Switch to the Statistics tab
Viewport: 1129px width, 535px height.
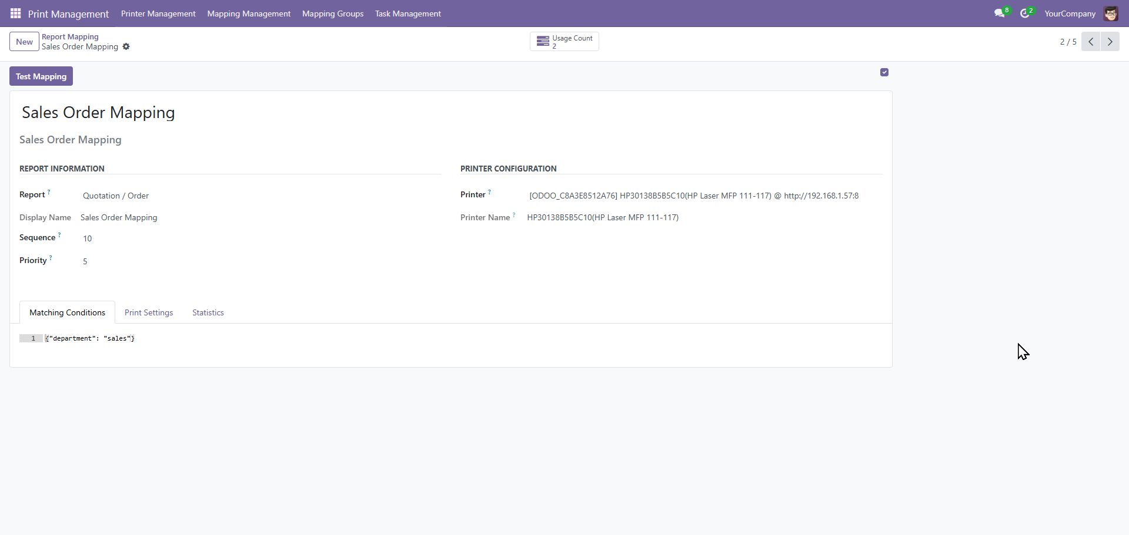(x=208, y=312)
